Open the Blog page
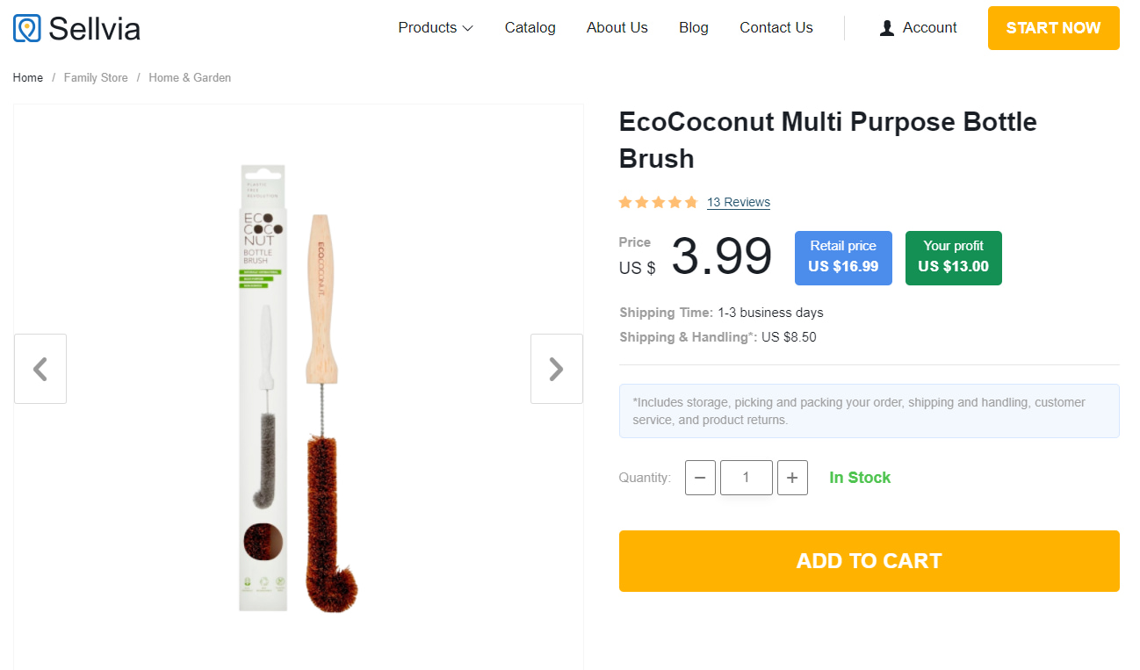This screenshot has width=1140, height=670. pyautogui.click(x=693, y=28)
